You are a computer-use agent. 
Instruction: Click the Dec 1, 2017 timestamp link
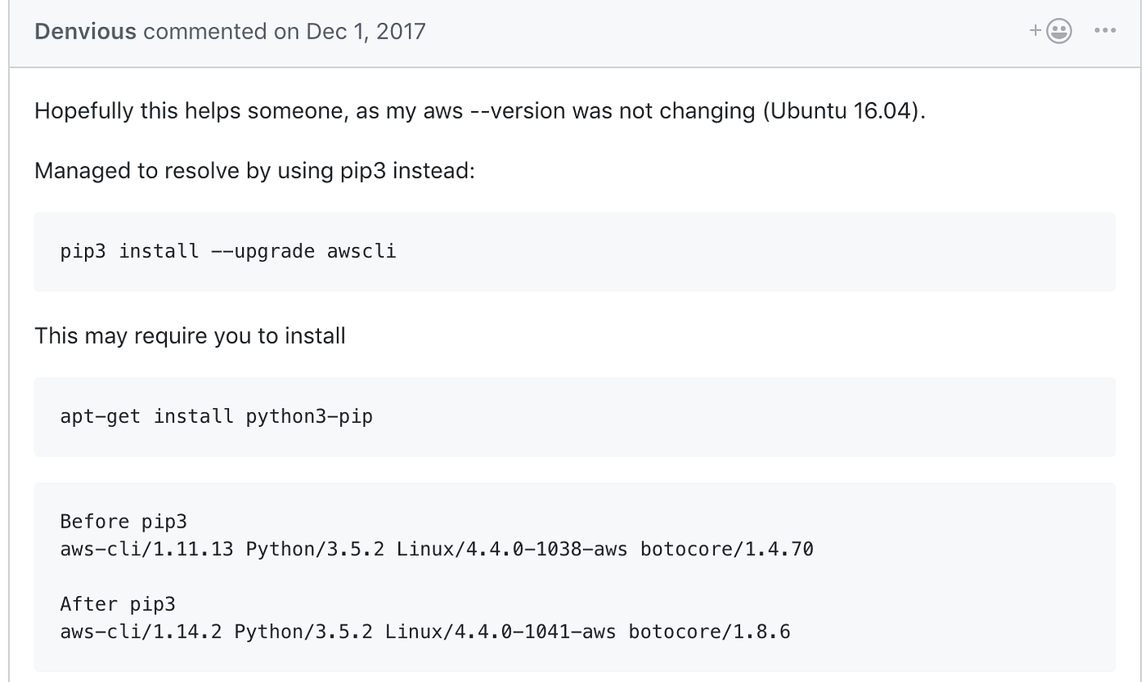tap(366, 32)
